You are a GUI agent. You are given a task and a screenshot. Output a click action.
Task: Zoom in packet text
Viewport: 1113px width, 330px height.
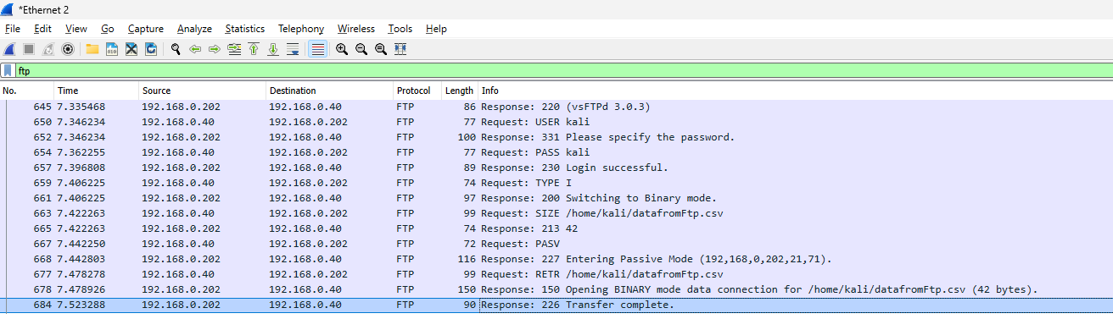(342, 49)
